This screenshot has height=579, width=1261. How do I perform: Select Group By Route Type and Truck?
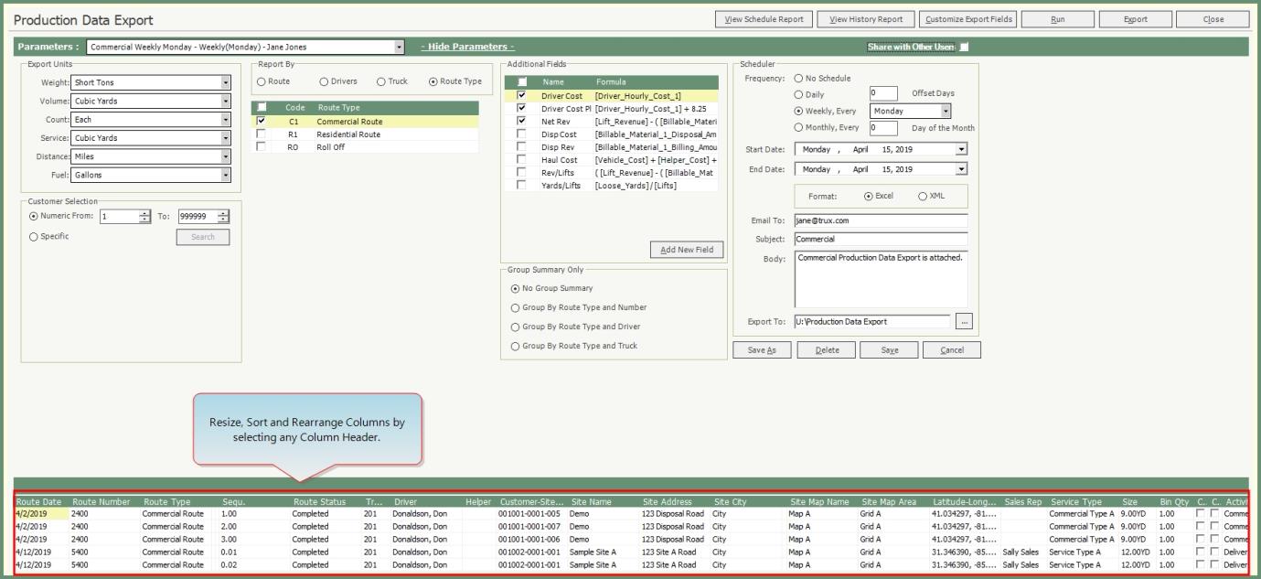point(516,346)
